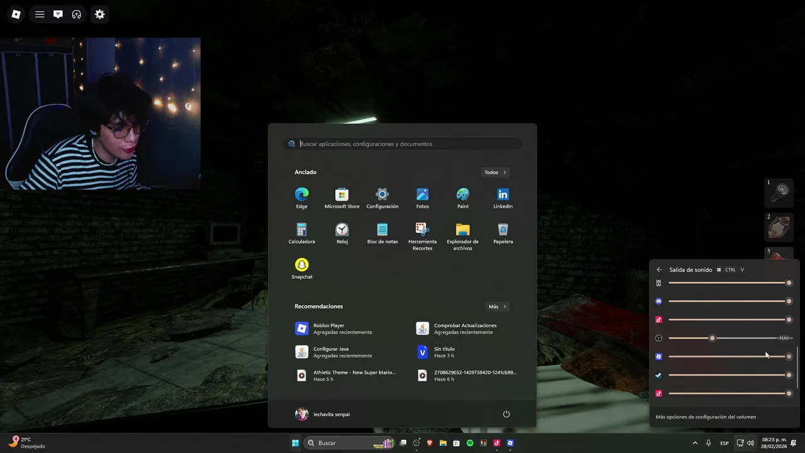Select hotbar item slot 2
Image resolution: width=805 pixels, height=453 pixels.
click(x=779, y=226)
